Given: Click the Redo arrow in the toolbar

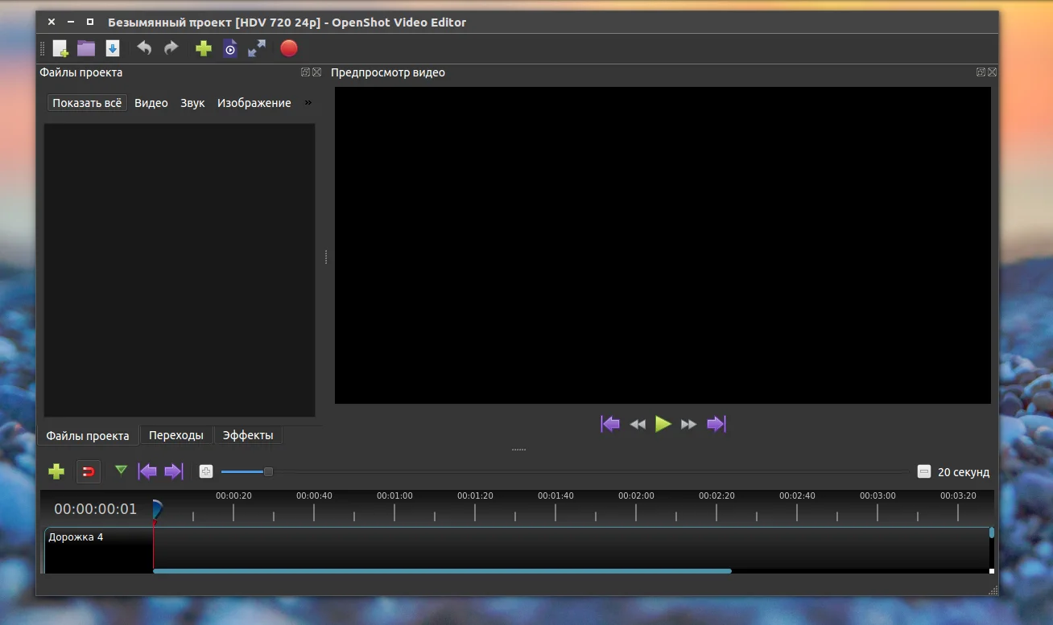Looking at the screenshot, I should tap(171, 48).
